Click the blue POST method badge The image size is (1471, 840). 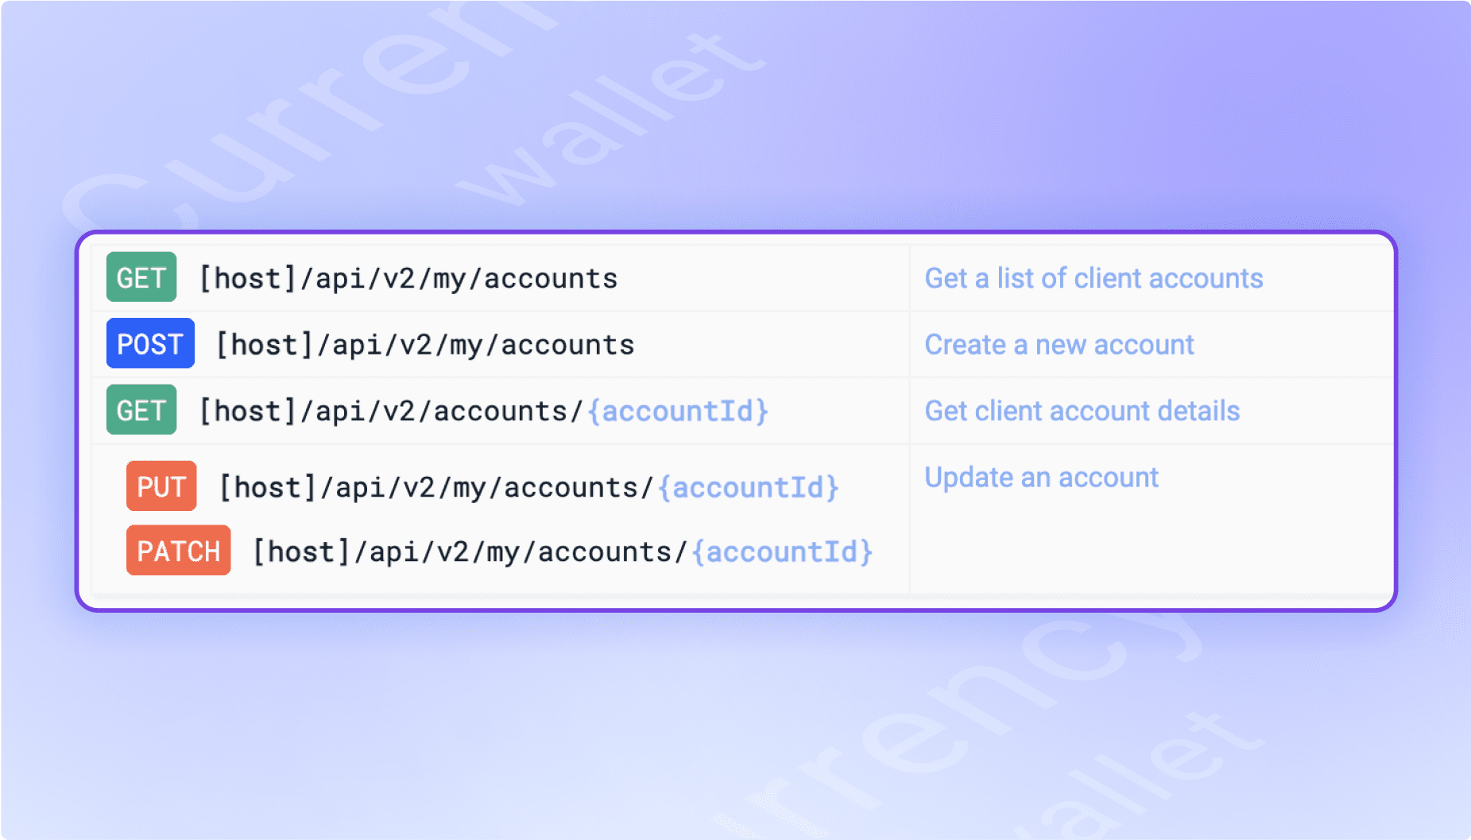[x=150, y=343]
